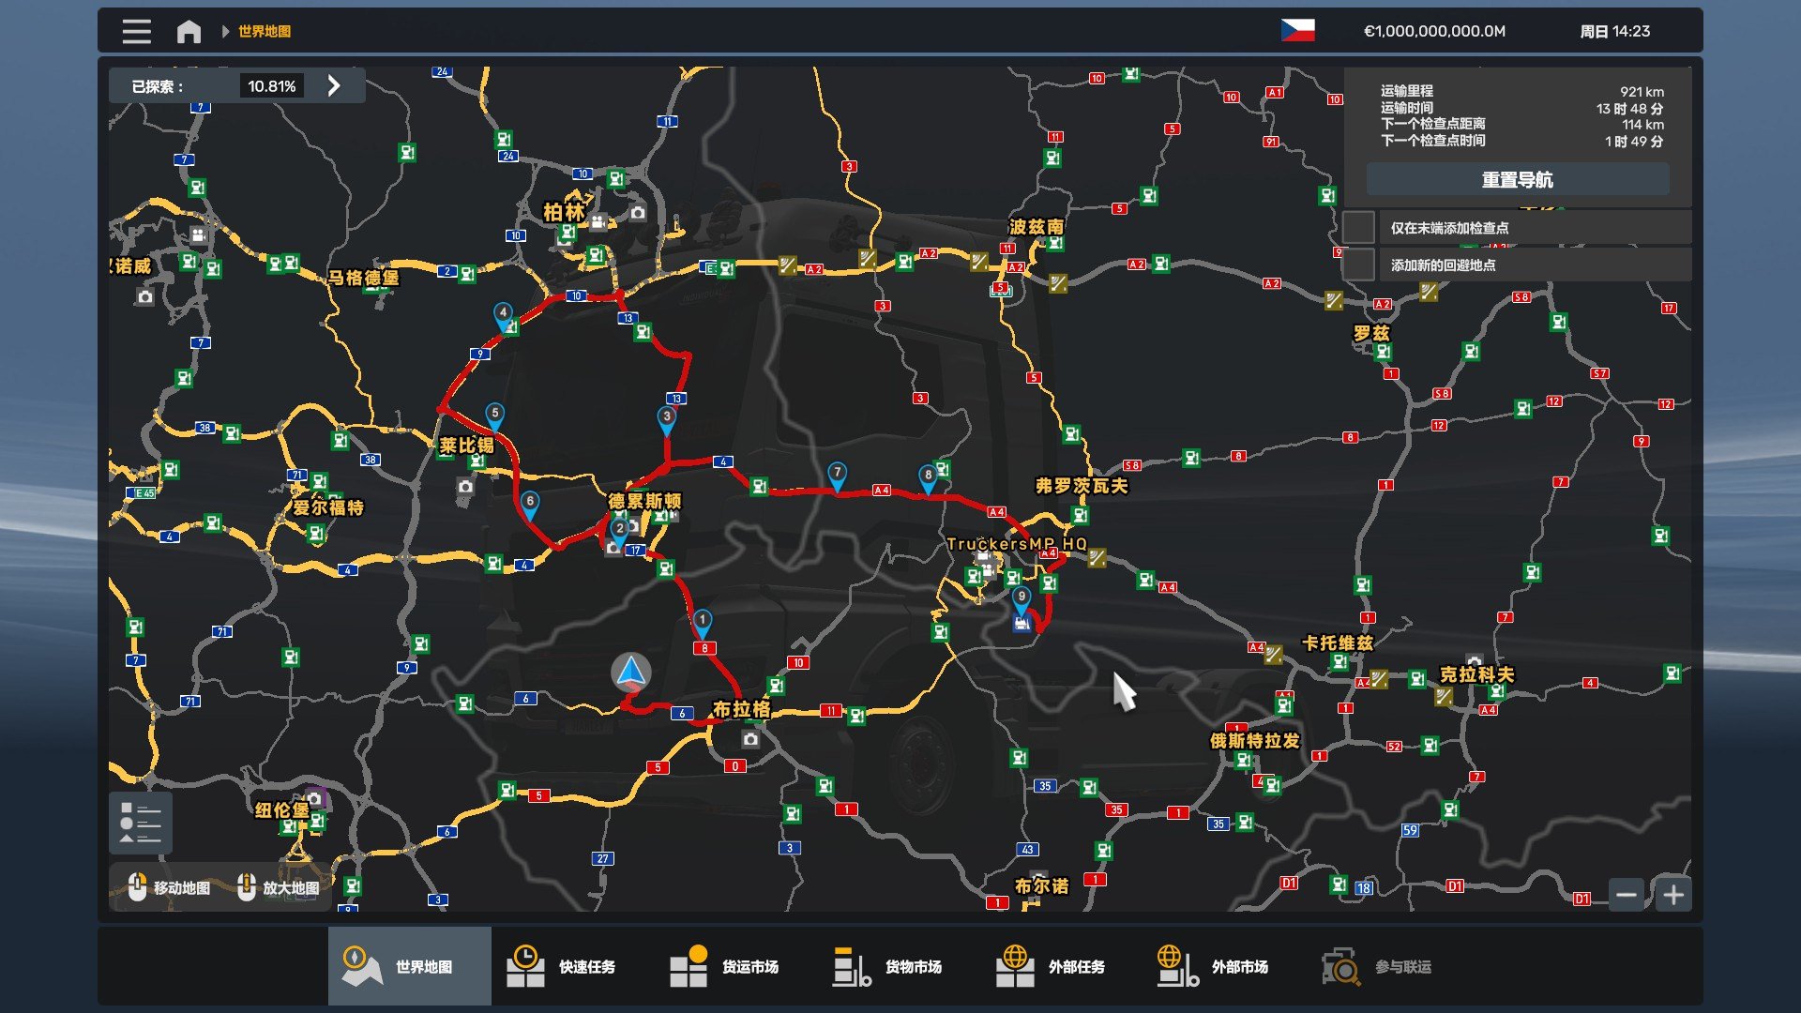Open the 外部任务 tab
Viewport: 1801px width, 1013px height.
click(1063, 966)
